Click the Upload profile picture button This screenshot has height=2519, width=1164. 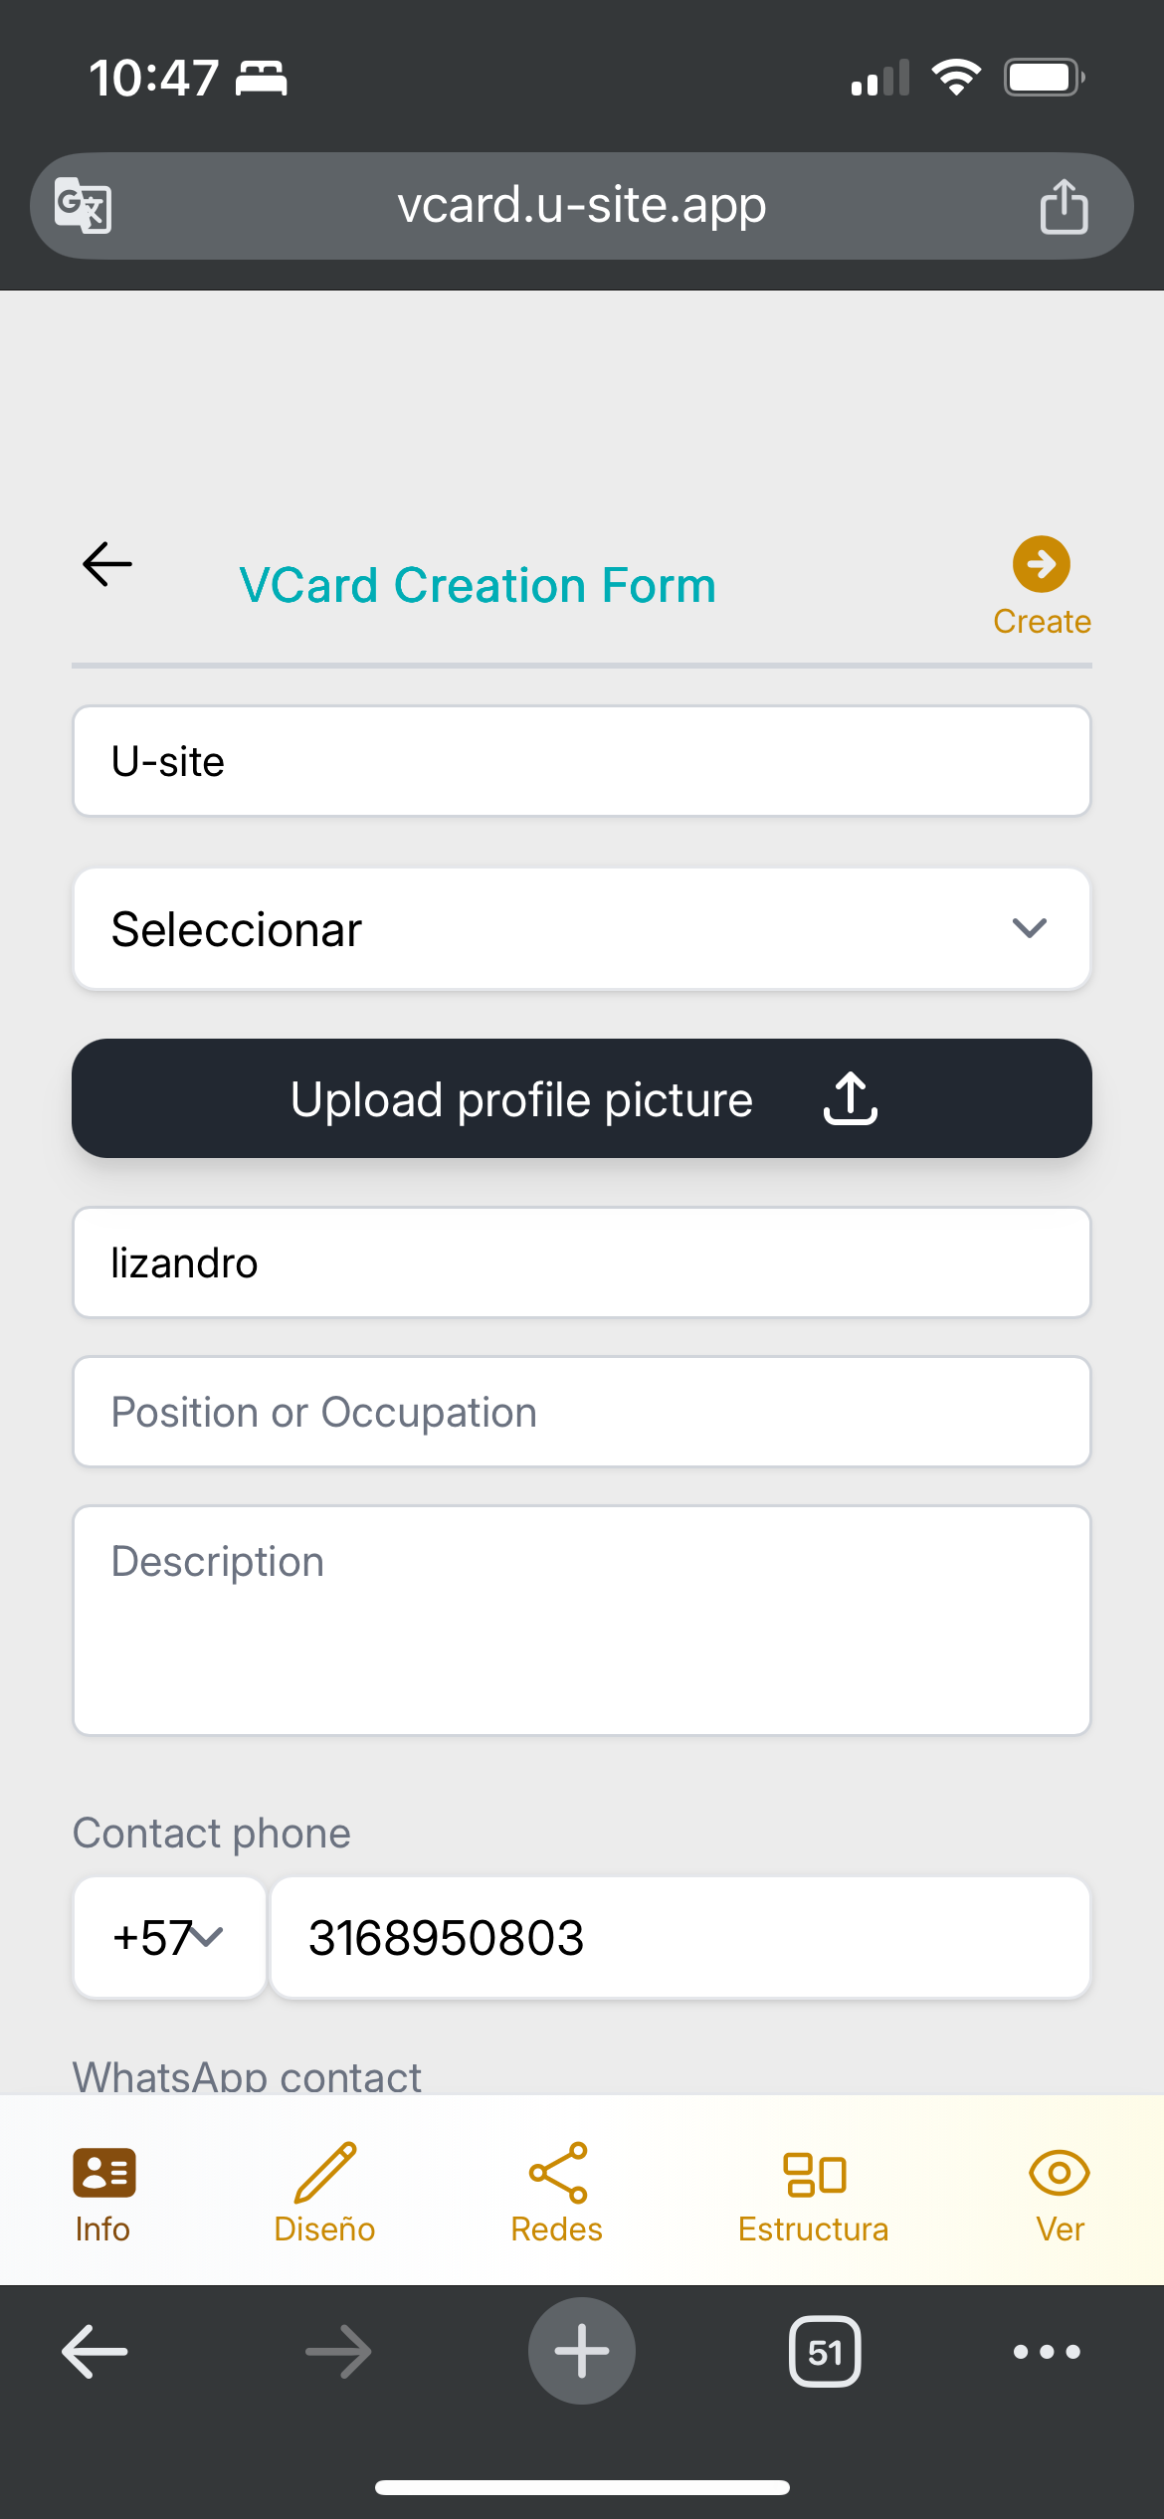[582, 1098]
